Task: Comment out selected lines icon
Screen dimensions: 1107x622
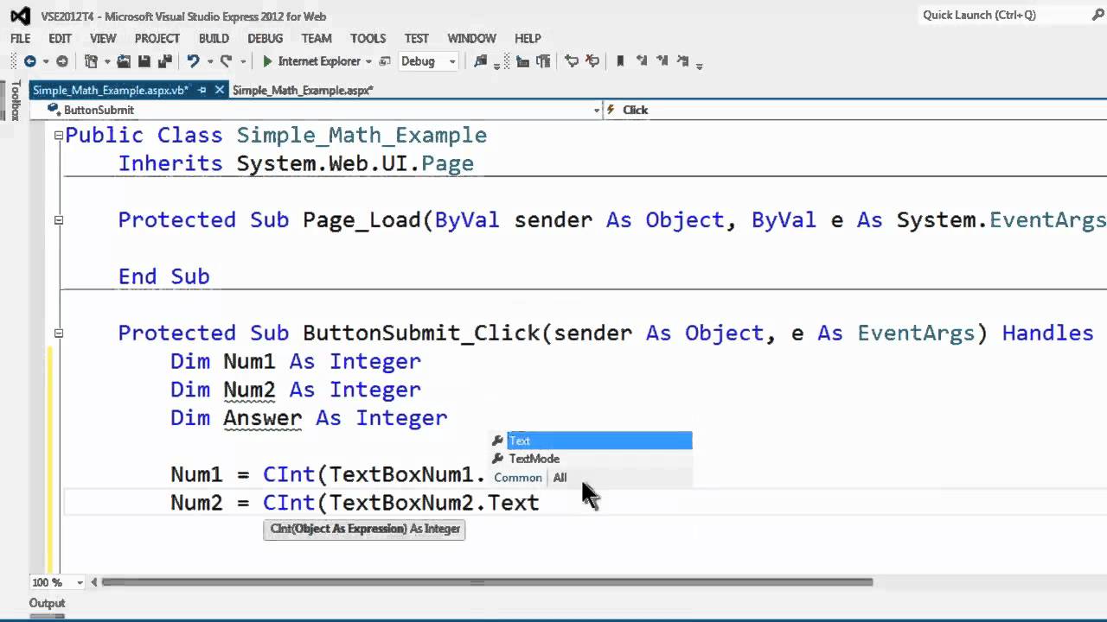Action: [x=572, y=61]
